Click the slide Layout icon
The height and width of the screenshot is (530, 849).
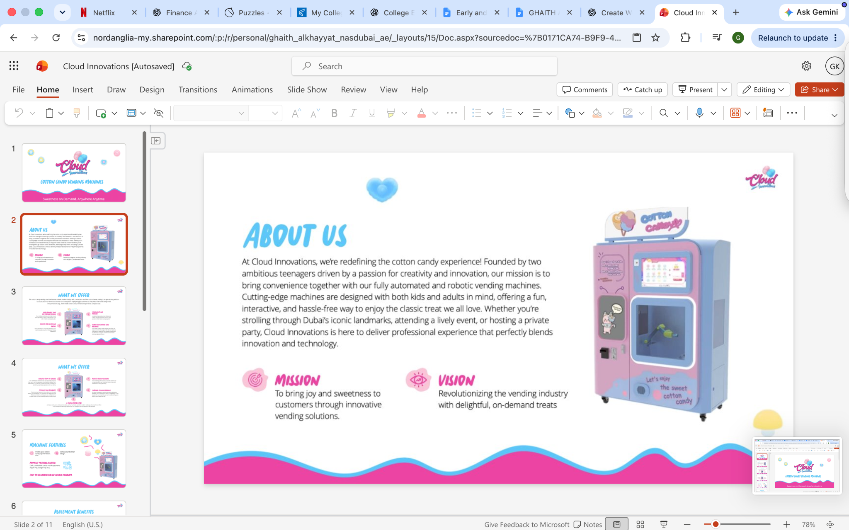click(x=131, y=113)
